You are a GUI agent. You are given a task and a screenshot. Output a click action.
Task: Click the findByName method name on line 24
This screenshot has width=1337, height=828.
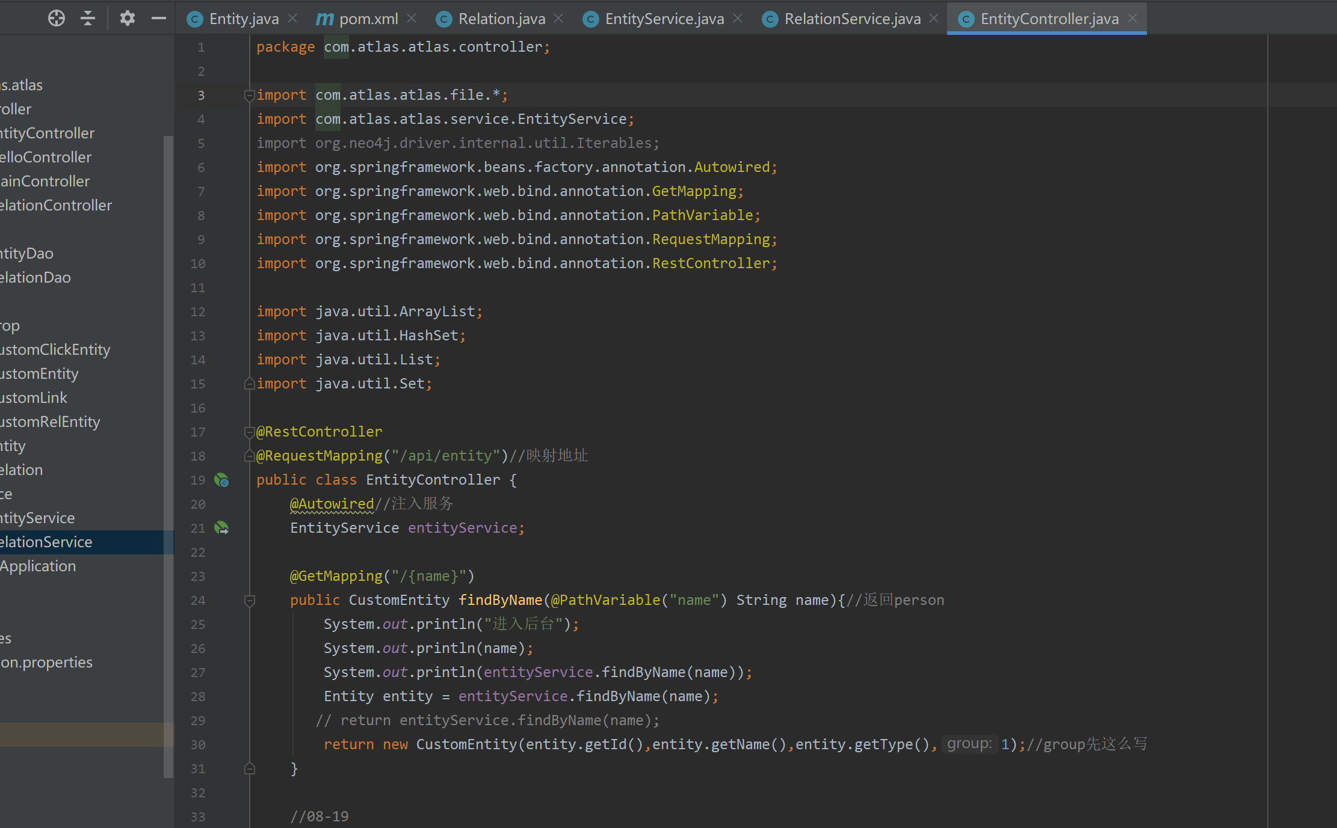pos(500,600)
